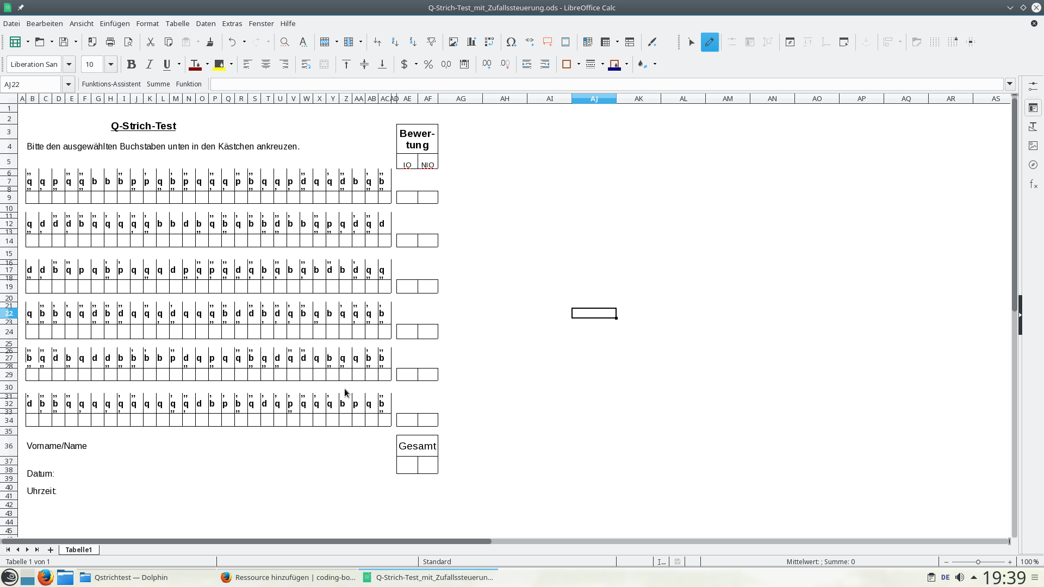Image resolution: width=1044 pixels, height=587 pixels.
Task: Increase indent icon in formatting bar
Action: coord(527,64)
